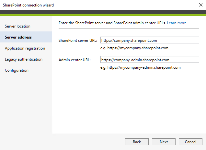
Task: Click the 'SharePoint connection wizard' title text
Action: pyautogui.click(x=29, y=5)
